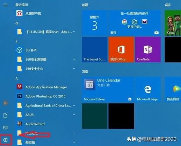Open the hamburger menu at top left
The width and height of the screenshot is (181, 146).
(x=5, y=5)
